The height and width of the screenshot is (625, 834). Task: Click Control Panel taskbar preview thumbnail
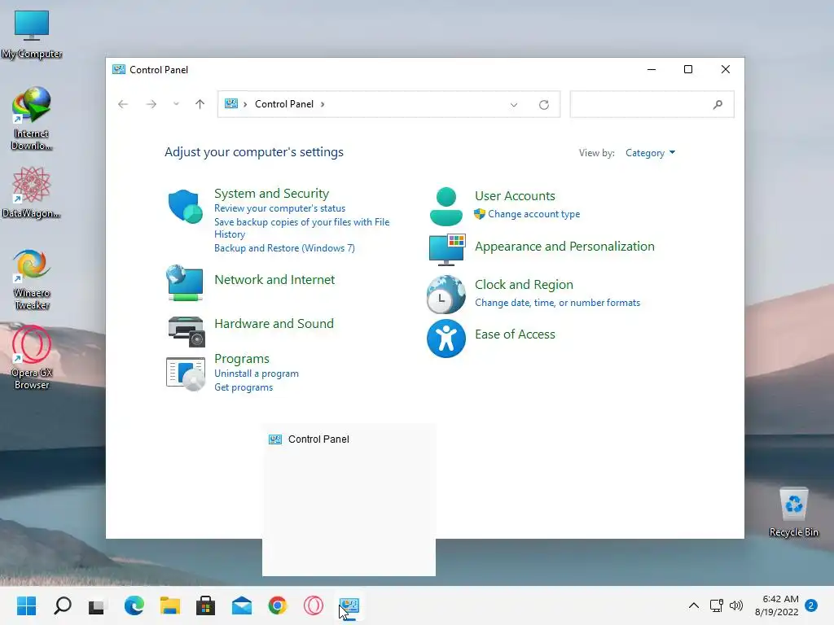tap(349, 500)
